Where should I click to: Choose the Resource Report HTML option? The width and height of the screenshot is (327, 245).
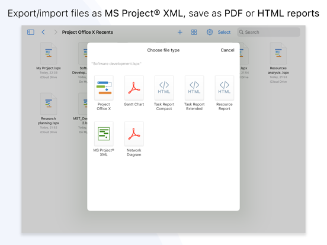coord(225,93)
